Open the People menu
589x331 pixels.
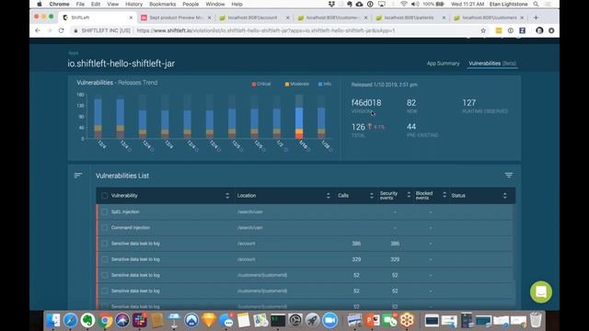191,4
